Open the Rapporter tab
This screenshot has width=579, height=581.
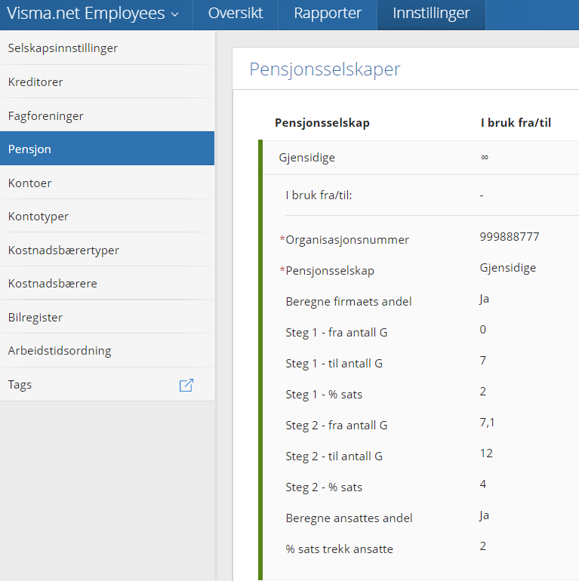[328, 14]
